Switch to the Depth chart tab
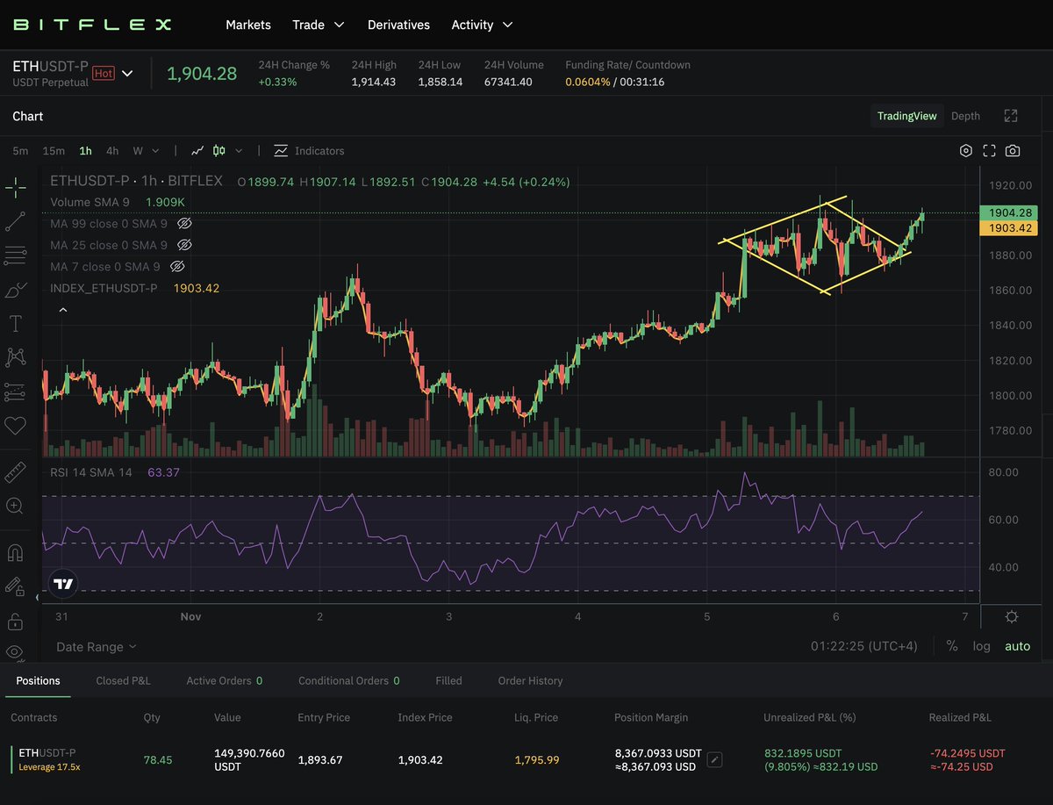 pos(965,116)
